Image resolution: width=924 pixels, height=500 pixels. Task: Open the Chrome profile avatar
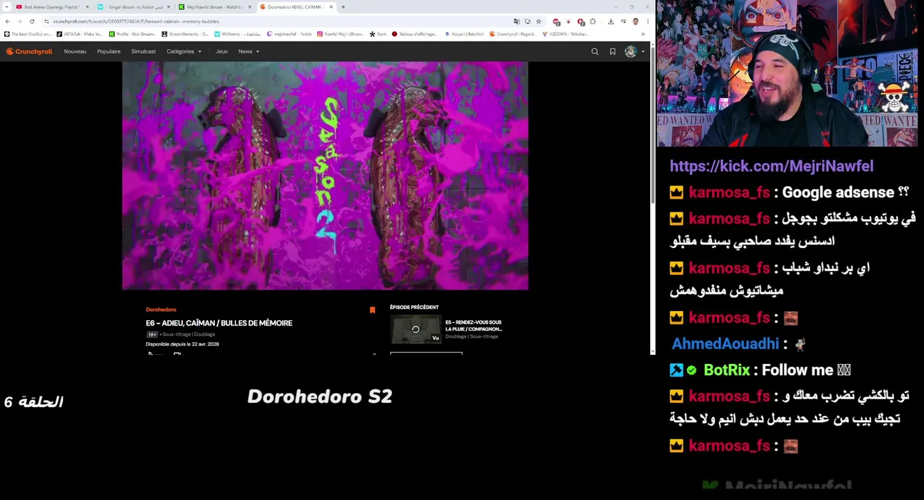tap(635, 22)
